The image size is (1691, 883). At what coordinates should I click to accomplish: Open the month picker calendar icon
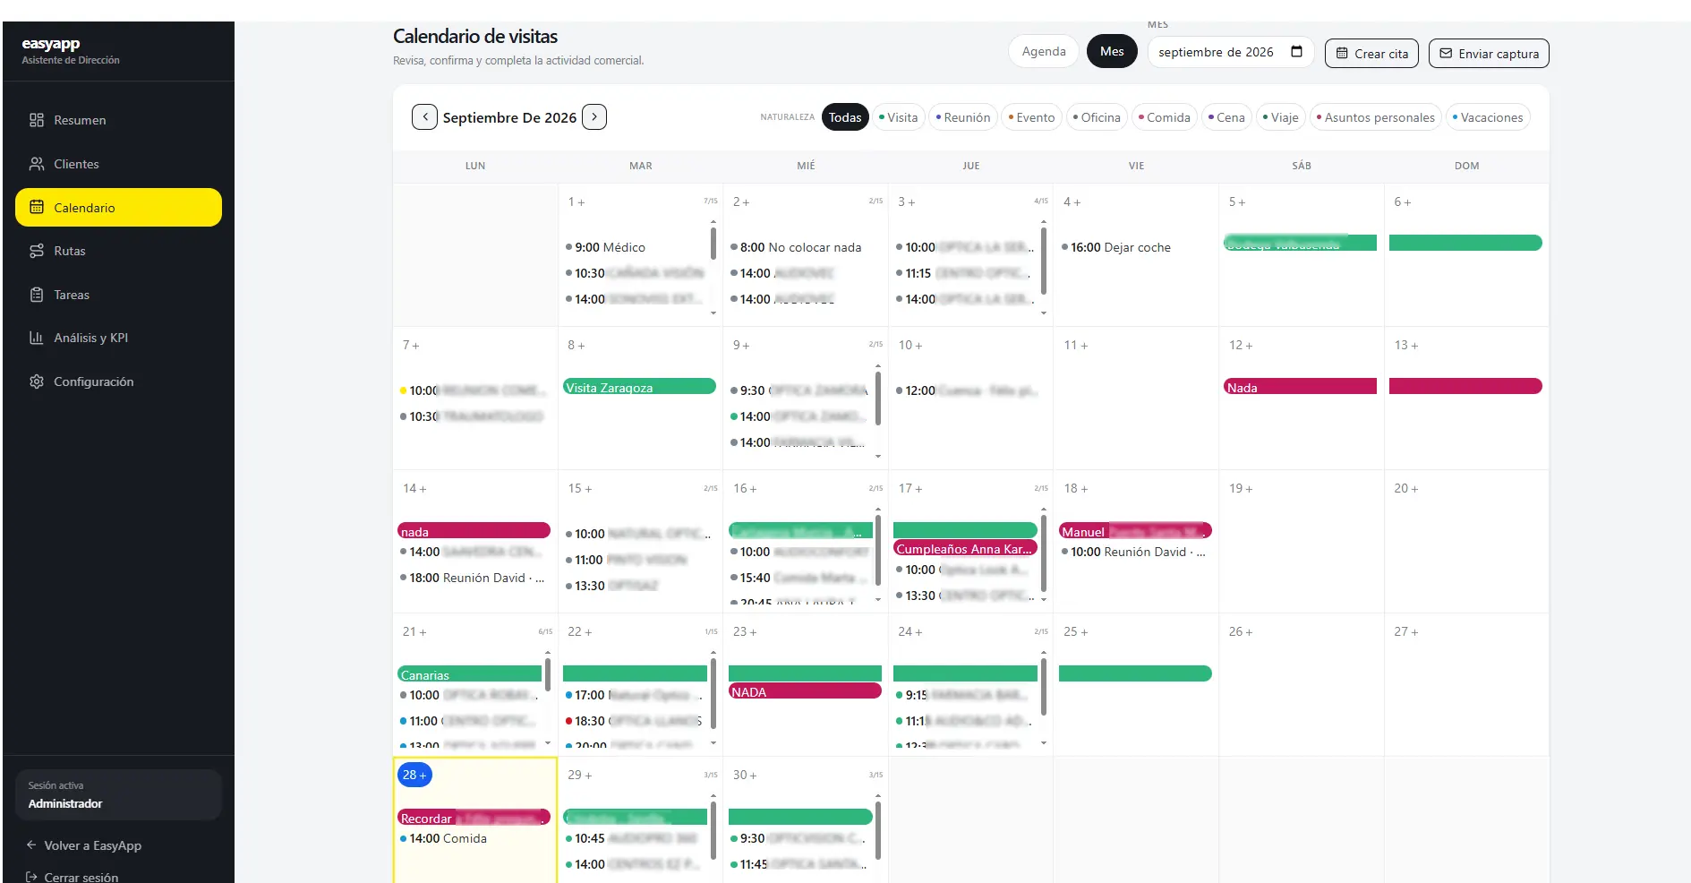[x=1296, y=52]
